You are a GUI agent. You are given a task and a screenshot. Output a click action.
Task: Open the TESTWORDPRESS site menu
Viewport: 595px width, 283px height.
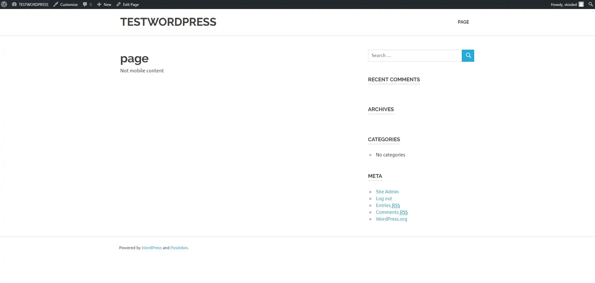(30, 4)
